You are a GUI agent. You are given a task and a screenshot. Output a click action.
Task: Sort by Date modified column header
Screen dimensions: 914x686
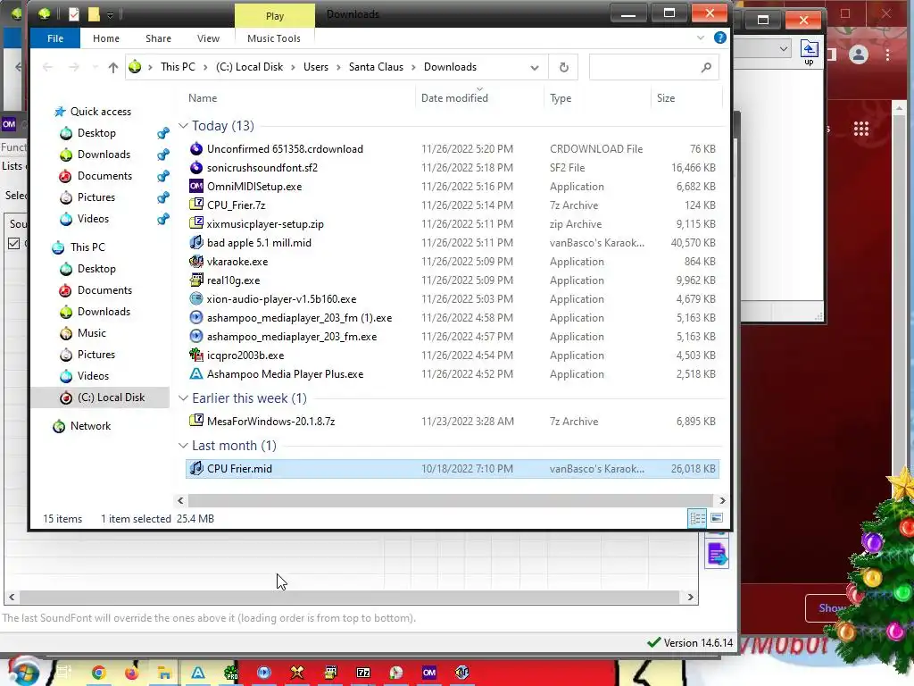454,98
